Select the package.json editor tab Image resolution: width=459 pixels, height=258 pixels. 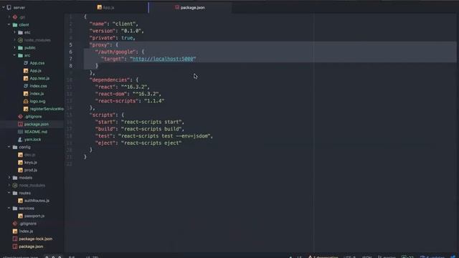190,7
